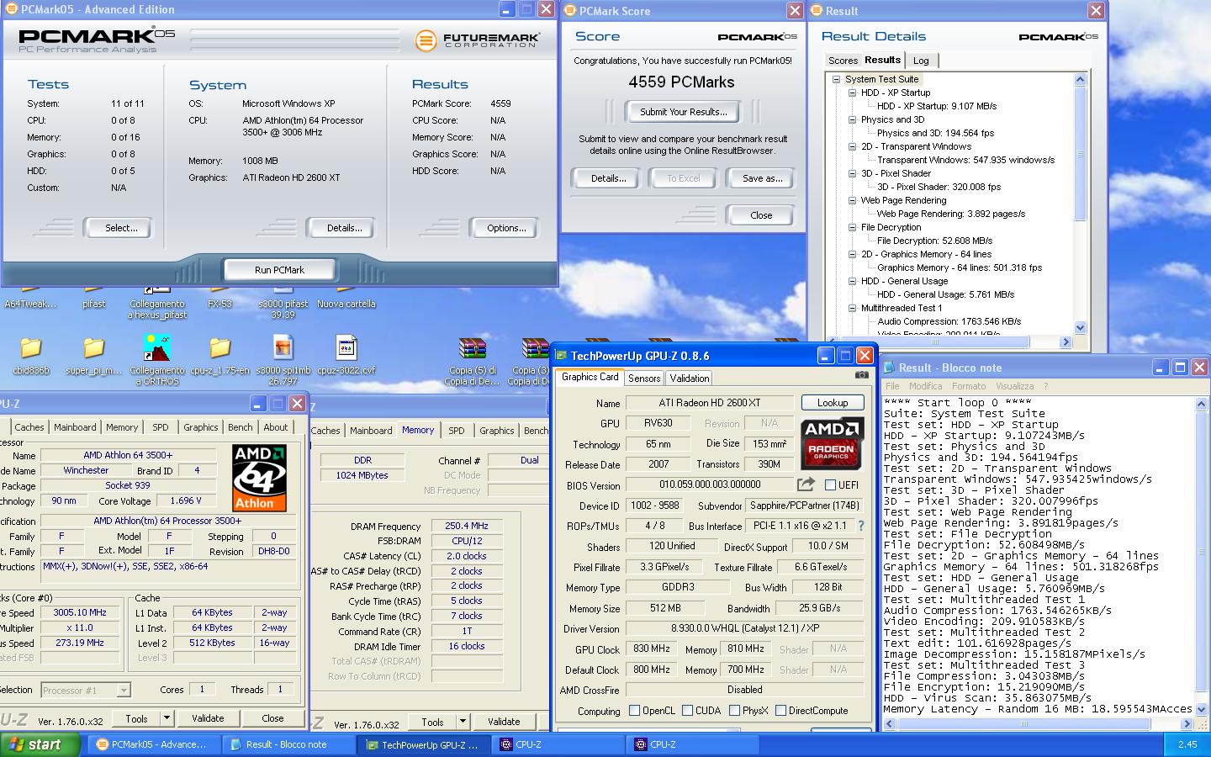Click the Save as... button

(762, 178)
